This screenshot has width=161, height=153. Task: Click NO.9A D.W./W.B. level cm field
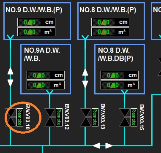tap(46, 75)
